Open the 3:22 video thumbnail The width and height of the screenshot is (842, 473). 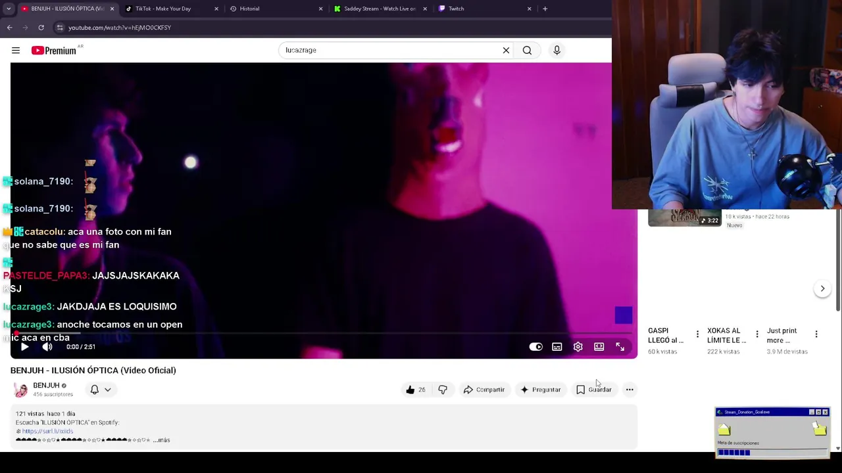(684, 218)
